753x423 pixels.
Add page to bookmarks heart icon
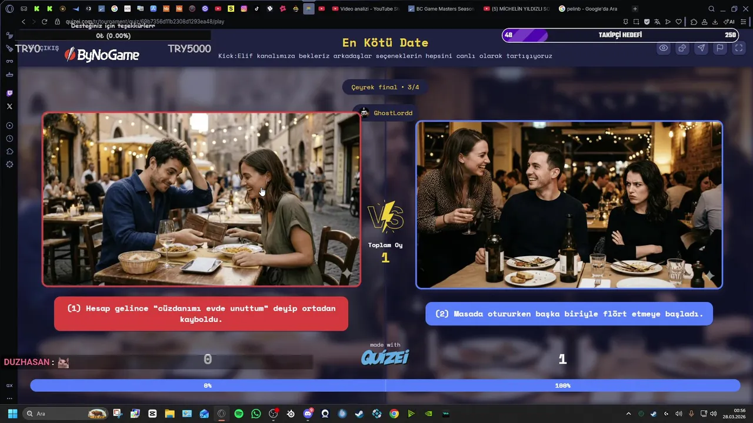click(678, 22)
